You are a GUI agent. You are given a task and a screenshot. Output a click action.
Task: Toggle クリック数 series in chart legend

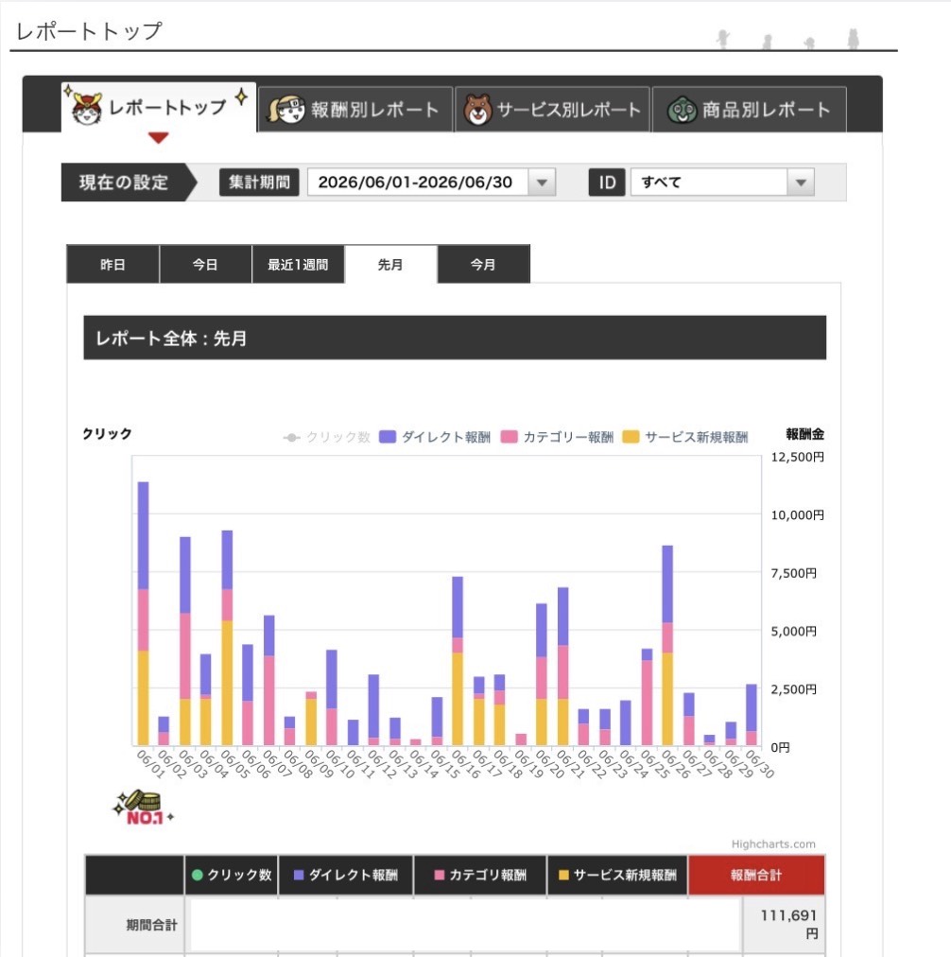point(327,437)
